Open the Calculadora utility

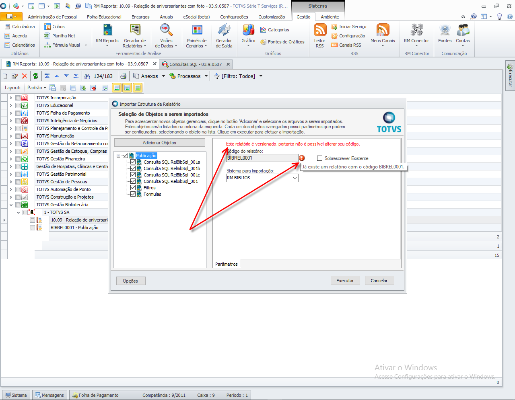(20, 27)
